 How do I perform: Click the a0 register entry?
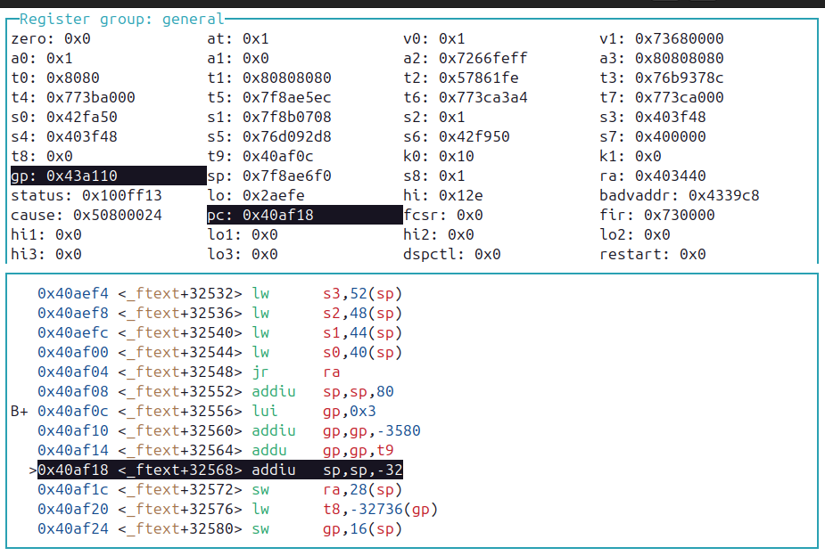[x=42, y=58]
